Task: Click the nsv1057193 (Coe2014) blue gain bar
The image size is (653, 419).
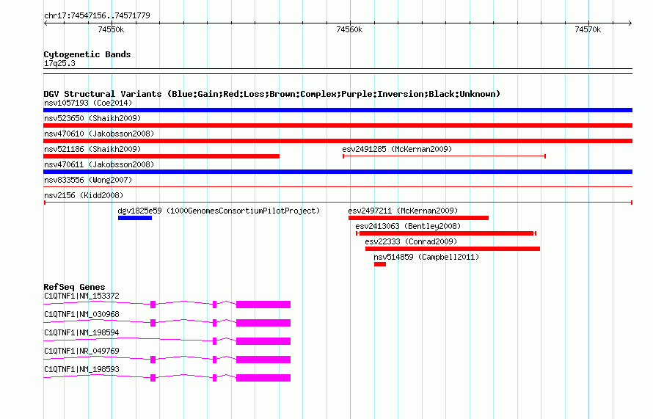Action: 338,110
